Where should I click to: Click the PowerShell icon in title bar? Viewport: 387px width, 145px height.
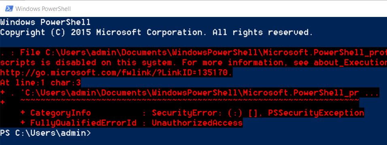pyautogui.click(x=9, y=9)
